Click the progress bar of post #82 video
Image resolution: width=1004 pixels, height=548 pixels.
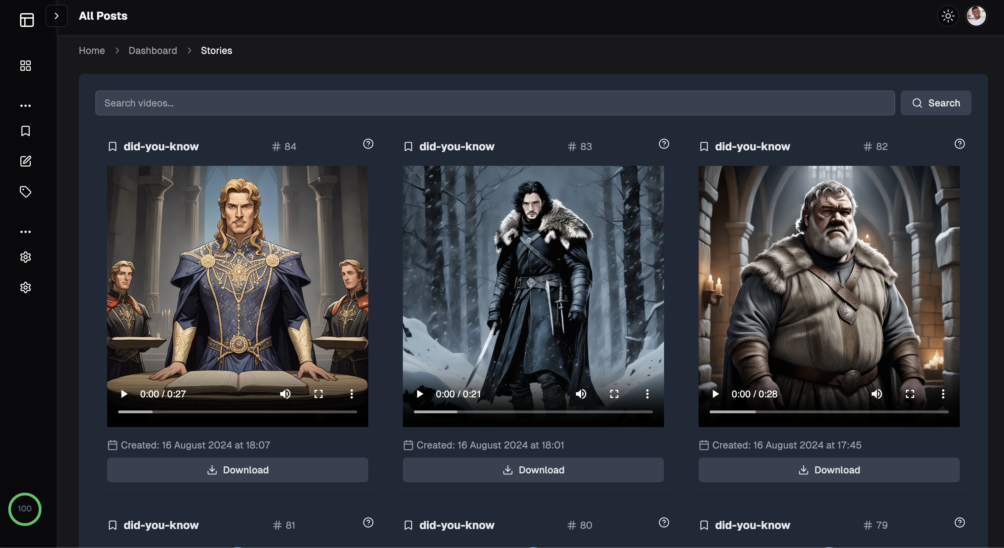829,412
